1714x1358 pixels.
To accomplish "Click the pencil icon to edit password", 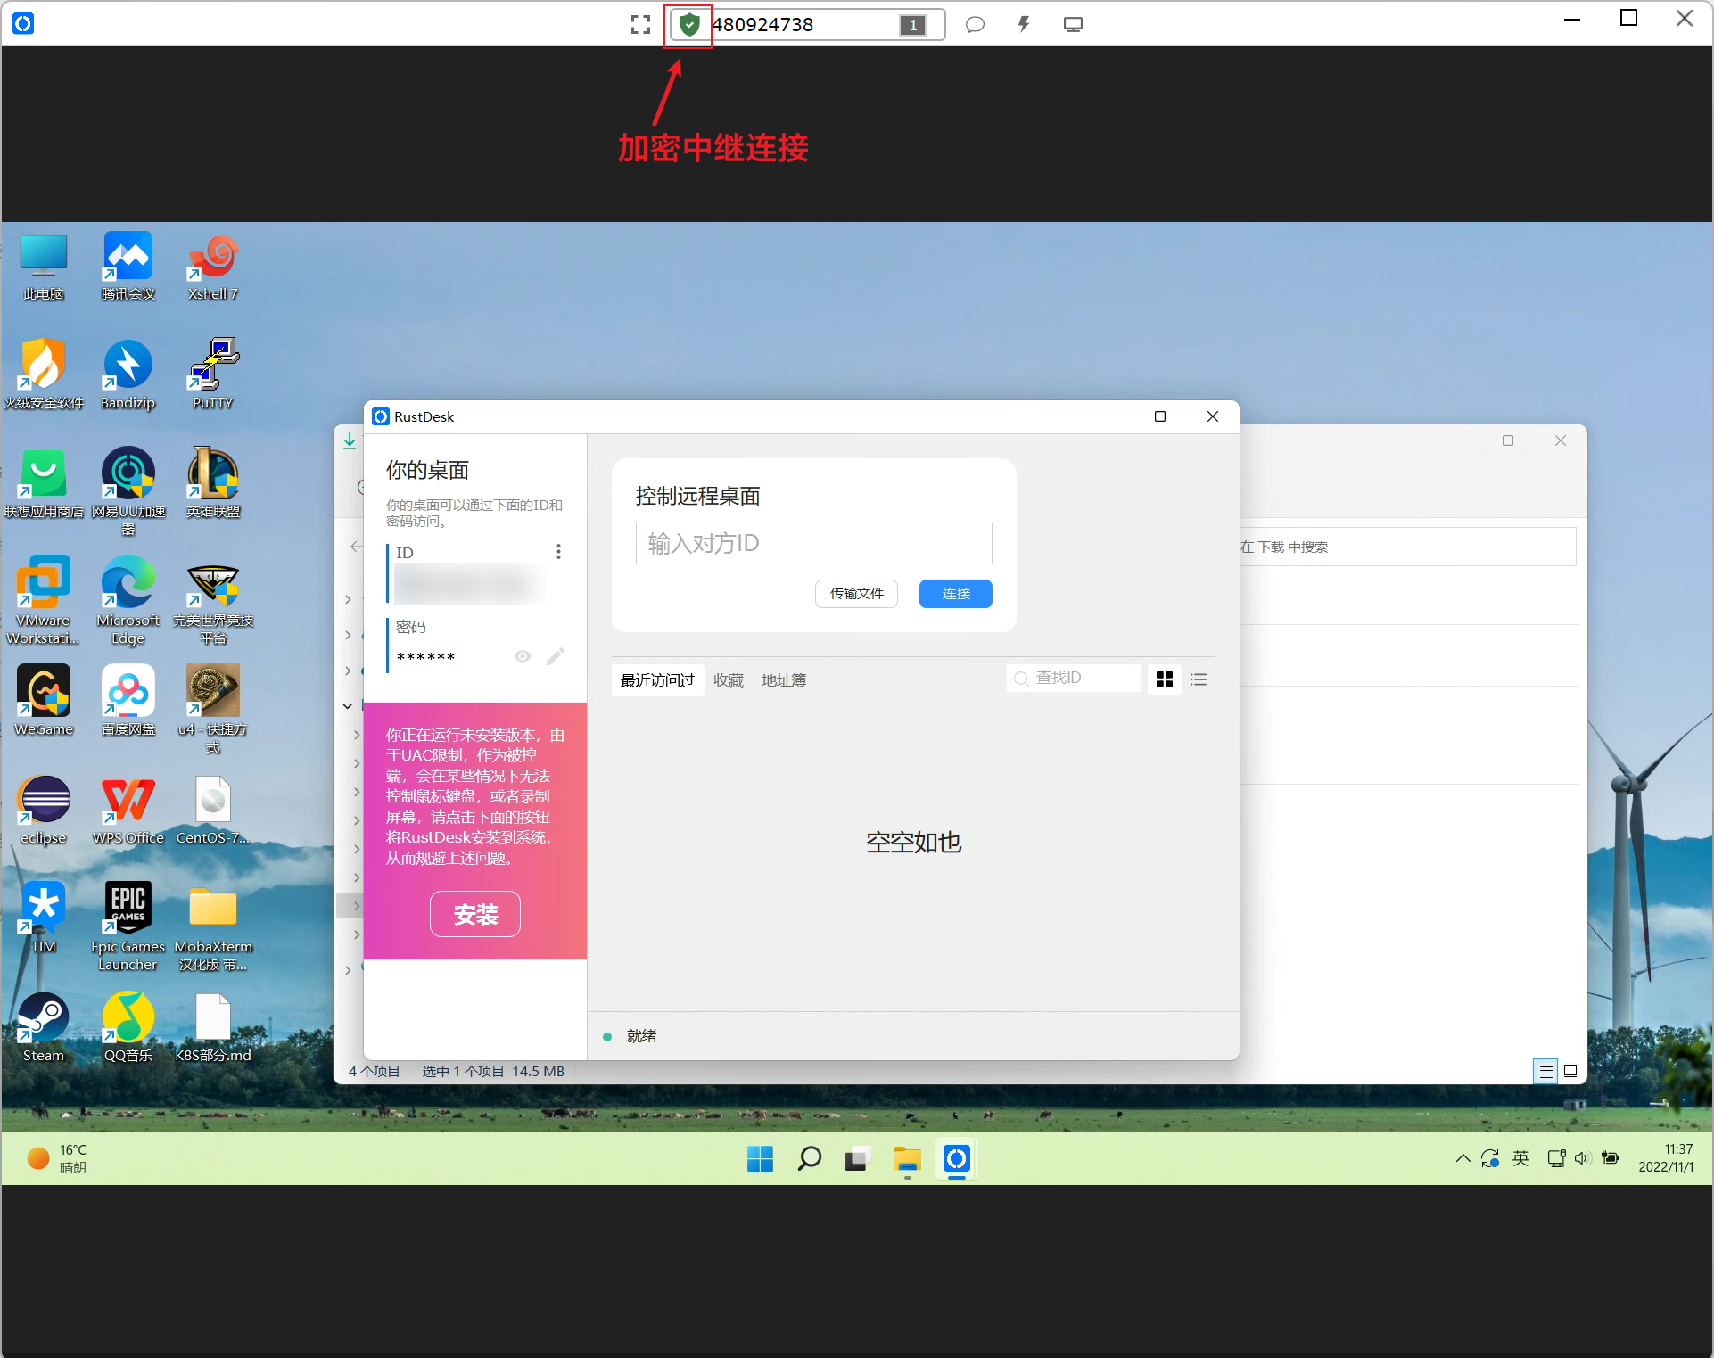I will point(555,657).
